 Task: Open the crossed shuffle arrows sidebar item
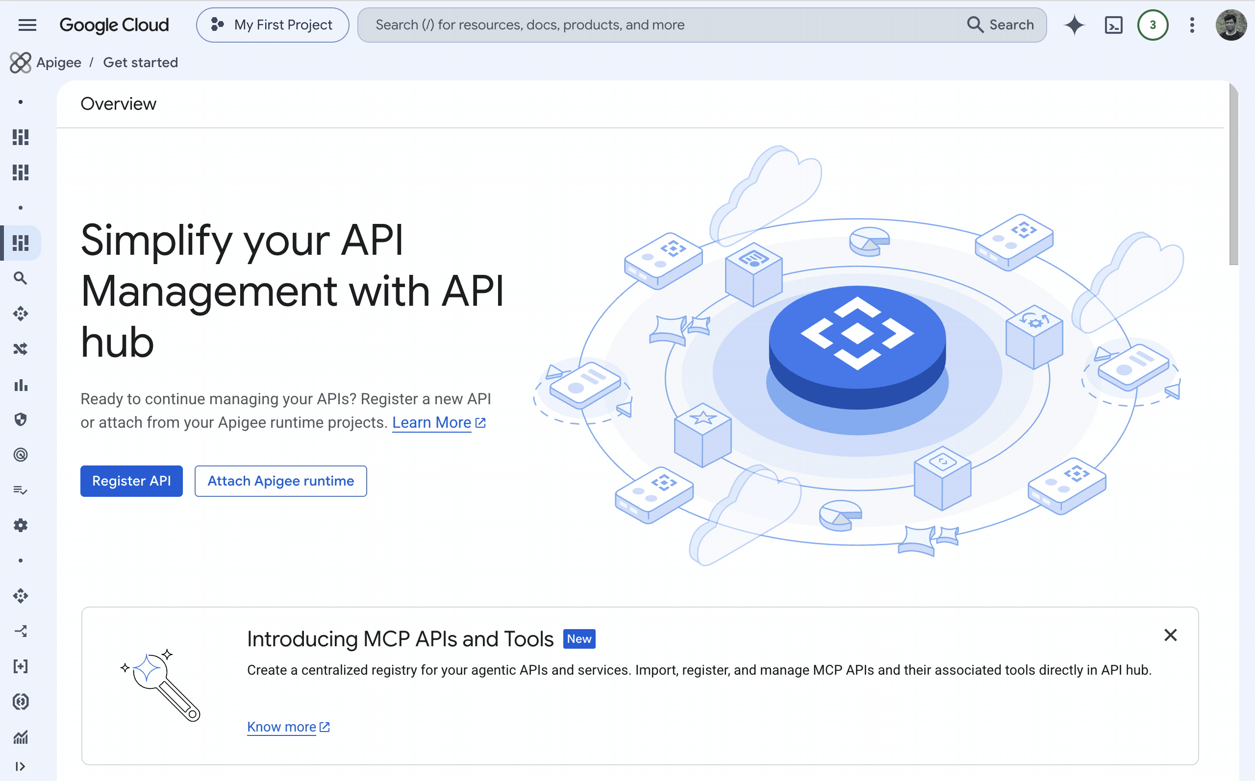tap(21, 349)
